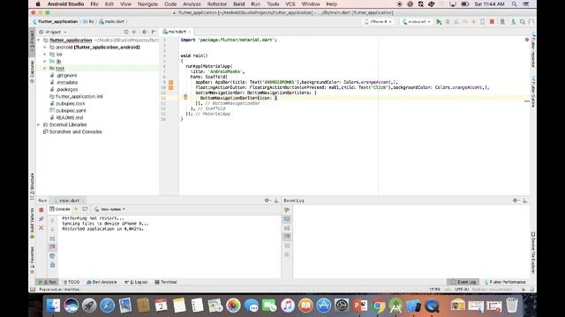Click the clear all trash icon in console
The width and height of the screenshot is (565, 317).
[x=52, y=265]
